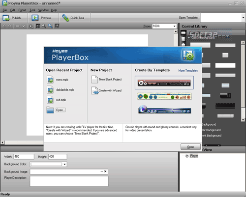
Task: Select the pointer selection tool icon
Action: (38, 26)
